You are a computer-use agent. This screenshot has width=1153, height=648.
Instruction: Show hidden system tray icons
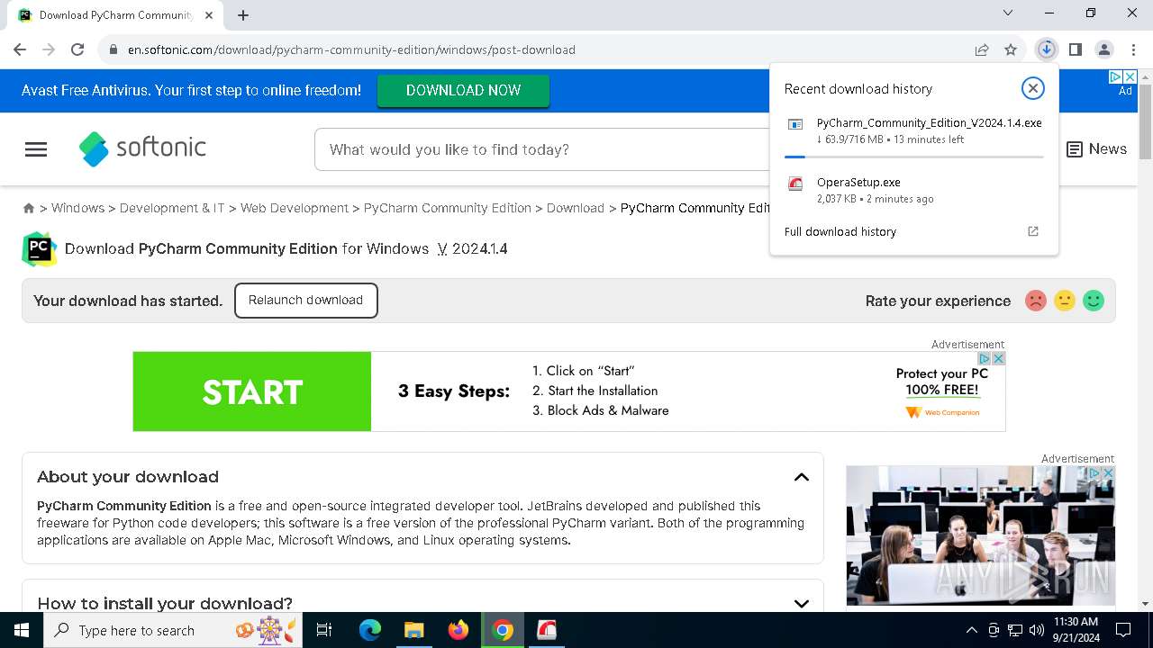coord(971,630)
